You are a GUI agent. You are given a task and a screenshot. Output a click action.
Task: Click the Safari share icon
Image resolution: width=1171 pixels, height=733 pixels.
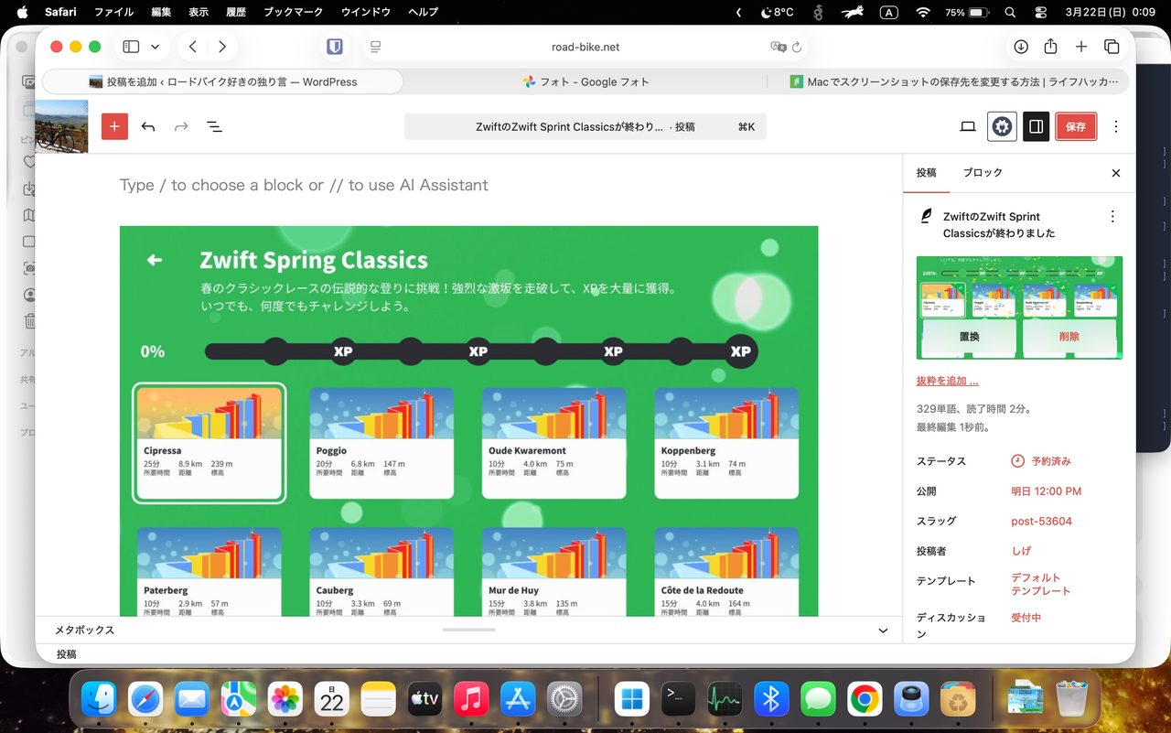(1050, 47)
